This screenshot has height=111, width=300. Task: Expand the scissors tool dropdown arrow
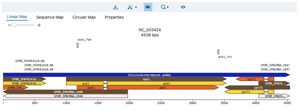point(136,7)
